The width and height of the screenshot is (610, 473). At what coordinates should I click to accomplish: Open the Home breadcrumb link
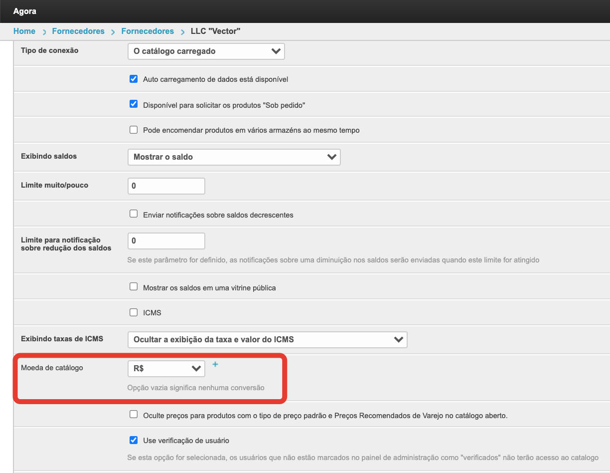pos(24,31)
